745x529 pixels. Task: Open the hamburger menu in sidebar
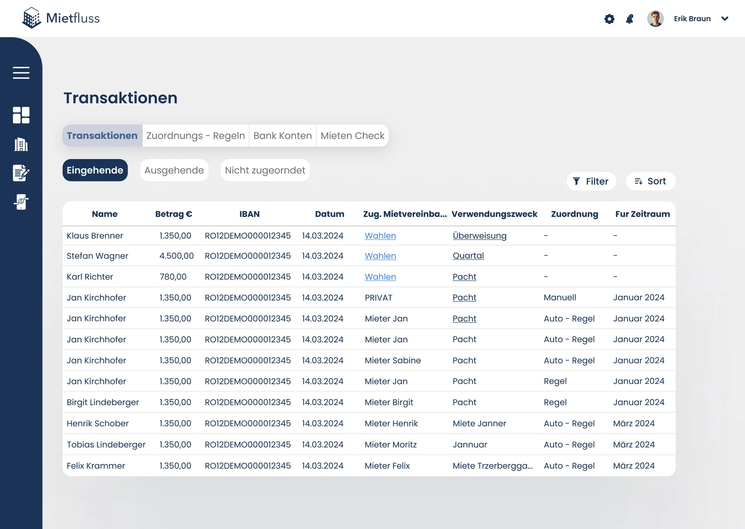point(21,73)
